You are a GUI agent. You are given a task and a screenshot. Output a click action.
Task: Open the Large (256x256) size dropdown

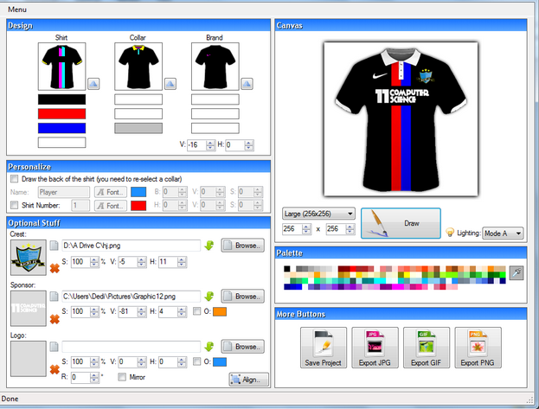pos(318,214)
